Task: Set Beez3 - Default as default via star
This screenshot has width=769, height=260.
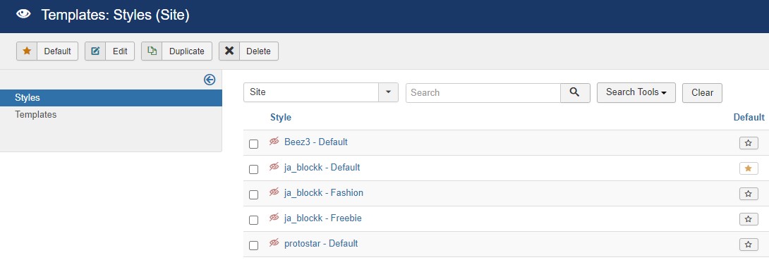Action: (749, 143)
